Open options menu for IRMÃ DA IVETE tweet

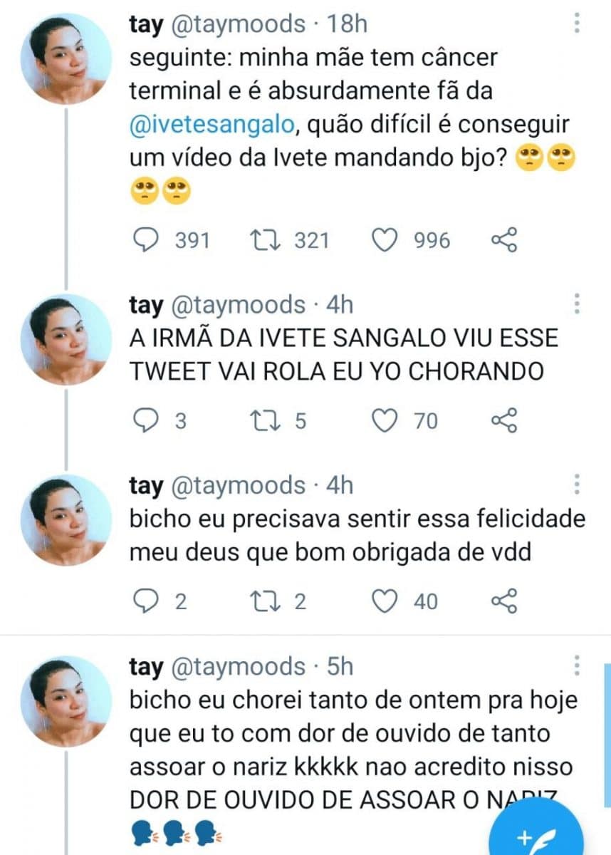577,304
